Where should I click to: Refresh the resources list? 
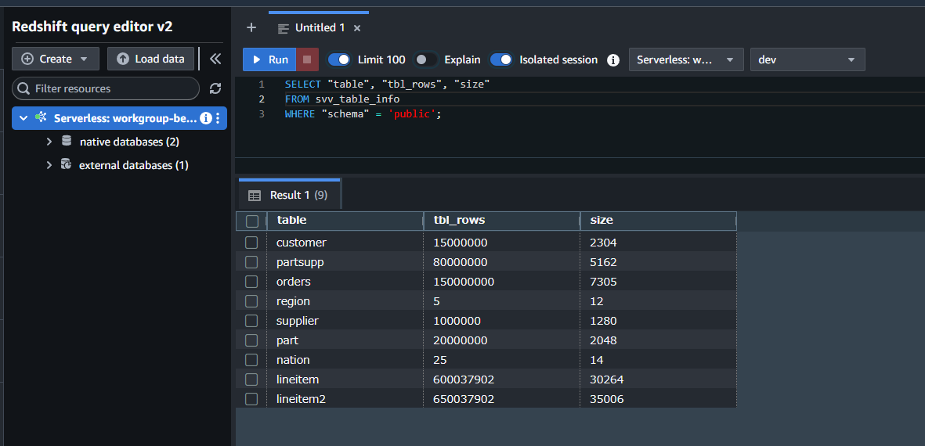215,88
